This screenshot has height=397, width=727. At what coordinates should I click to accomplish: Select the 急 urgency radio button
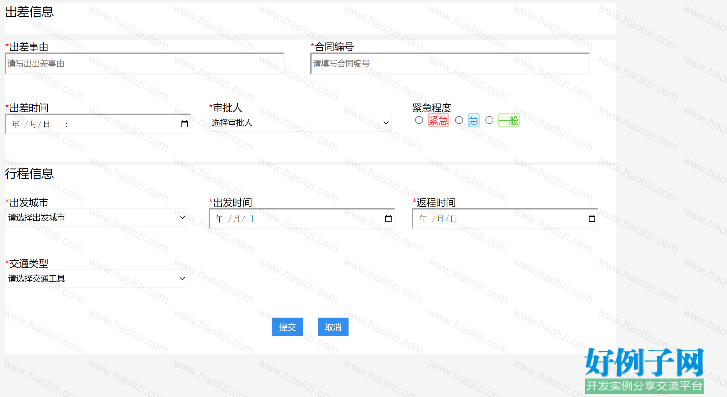tap(459, 120)
